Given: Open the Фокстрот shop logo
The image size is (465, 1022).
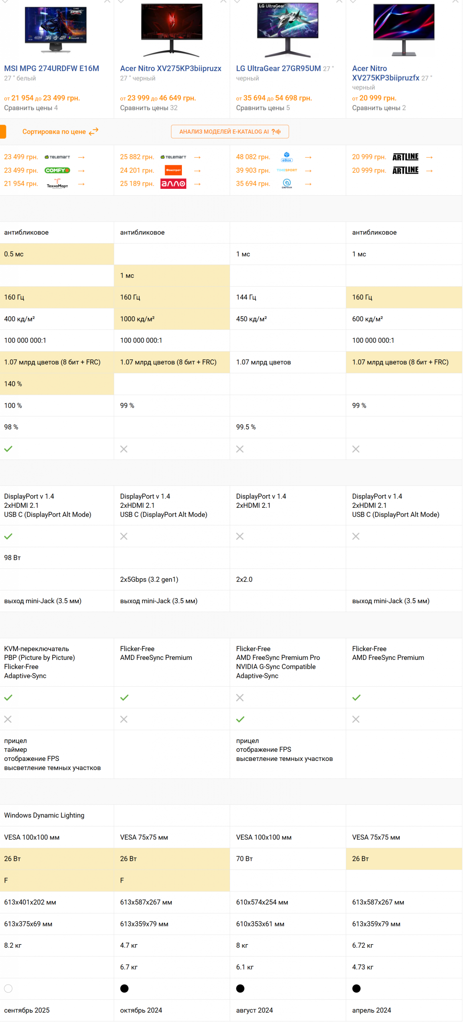Looking at the screenshot, I should pyautogui.click(x=173, y=170).
